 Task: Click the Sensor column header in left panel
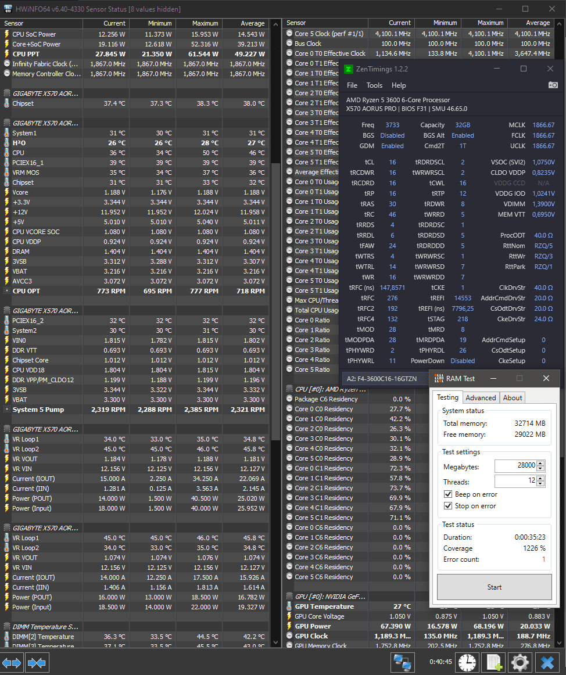click(x=42, y=23)
